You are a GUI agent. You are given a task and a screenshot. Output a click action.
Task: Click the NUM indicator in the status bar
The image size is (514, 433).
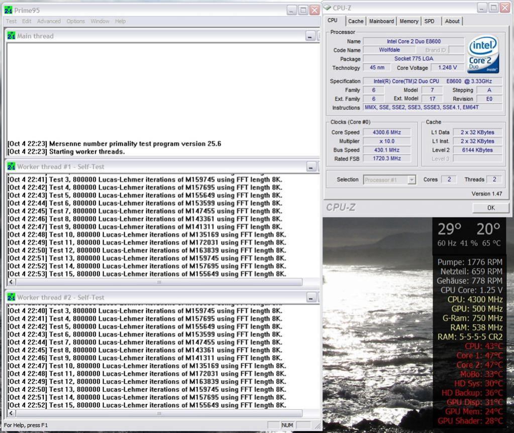coord(287,425)
